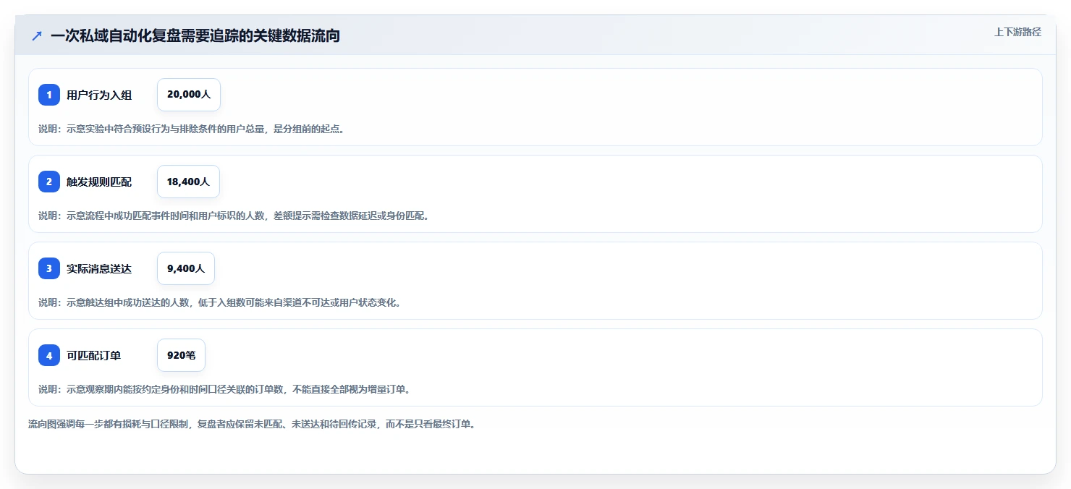
Task: Click the arrow icon beside the title
Action: (x=37, y=35)
